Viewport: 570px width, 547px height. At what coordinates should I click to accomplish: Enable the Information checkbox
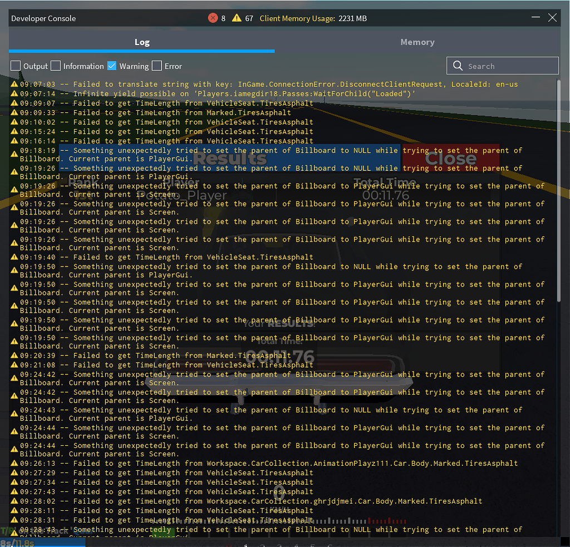click(55, 65)
